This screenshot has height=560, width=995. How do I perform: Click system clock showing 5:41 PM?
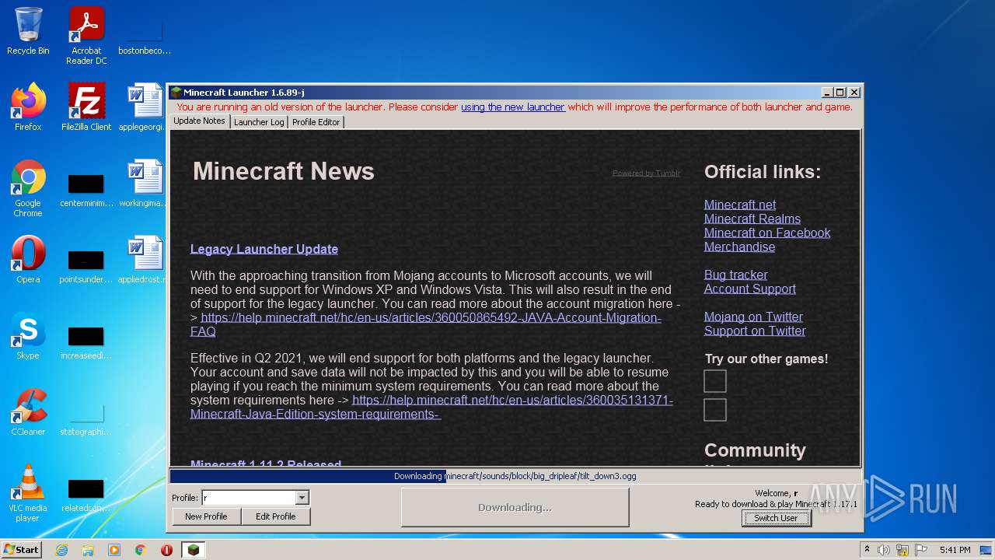955,550
